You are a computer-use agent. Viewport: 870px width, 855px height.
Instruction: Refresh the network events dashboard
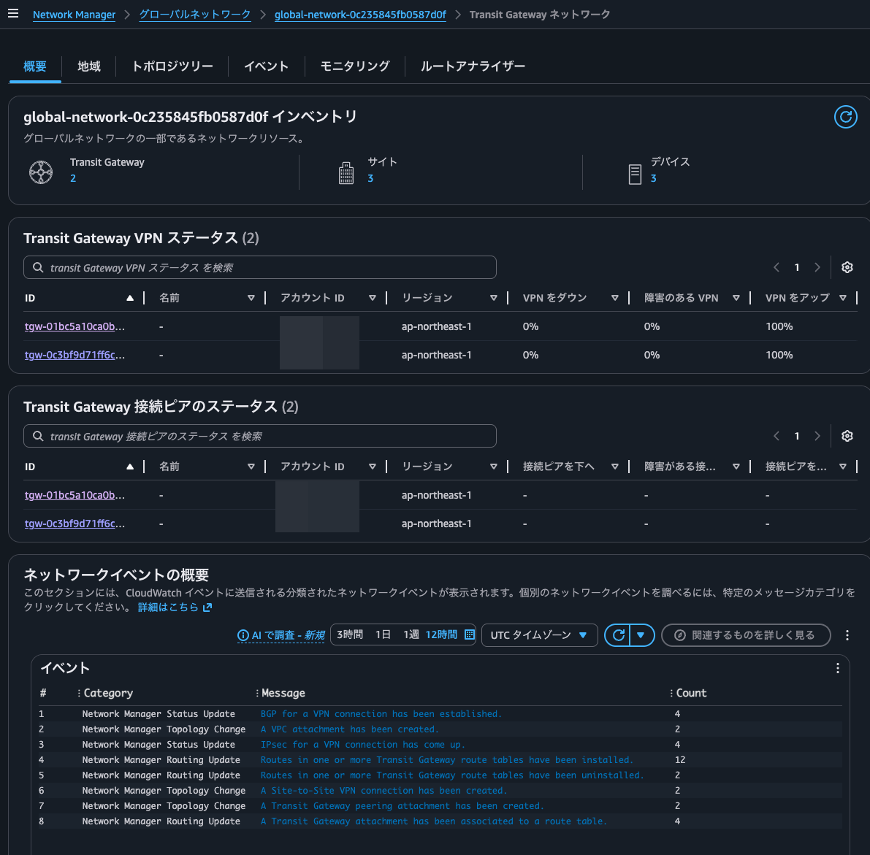tap(618, 635)
